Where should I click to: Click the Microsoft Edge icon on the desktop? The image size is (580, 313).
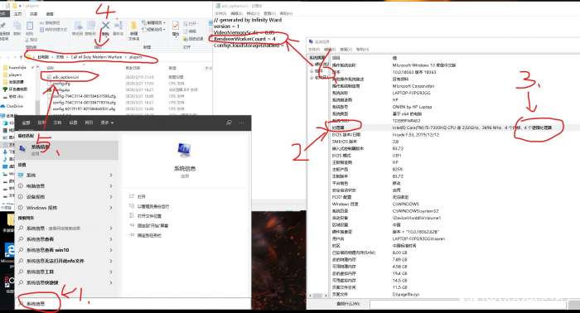(10, 251)
